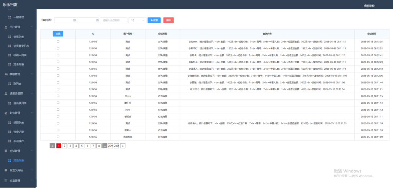Tick the checkbox for row timed 08:11:09

(58, 137)
